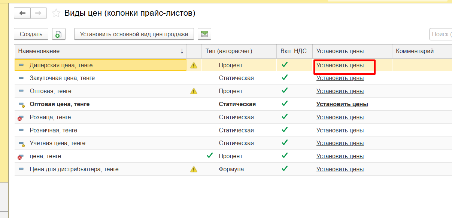Click warning icon in Цена для дистрибьютера row
452x218 pixels.
pyautogui.click(x=194, y=169)
